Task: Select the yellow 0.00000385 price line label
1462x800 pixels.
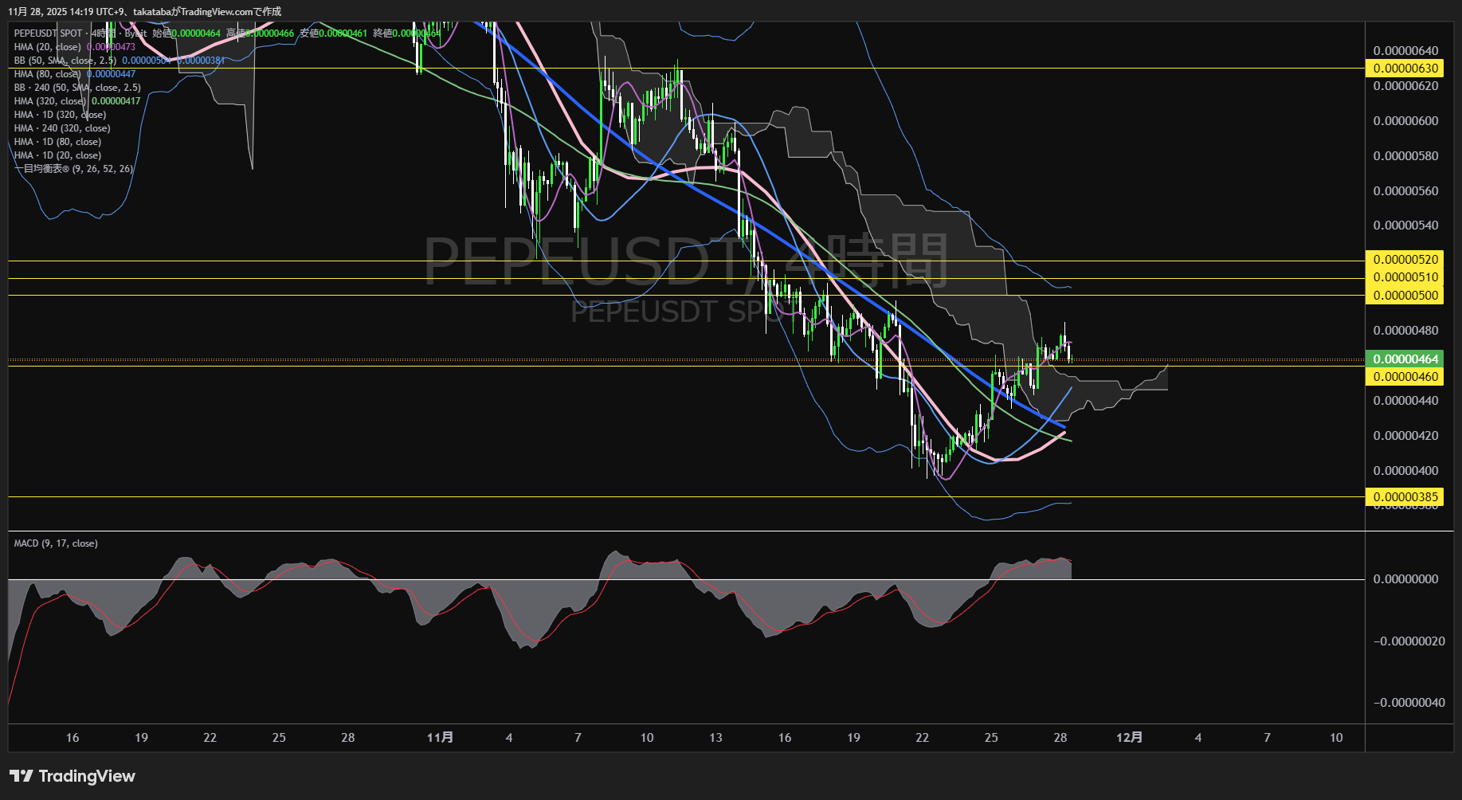Action: (x=1405, y=497)
